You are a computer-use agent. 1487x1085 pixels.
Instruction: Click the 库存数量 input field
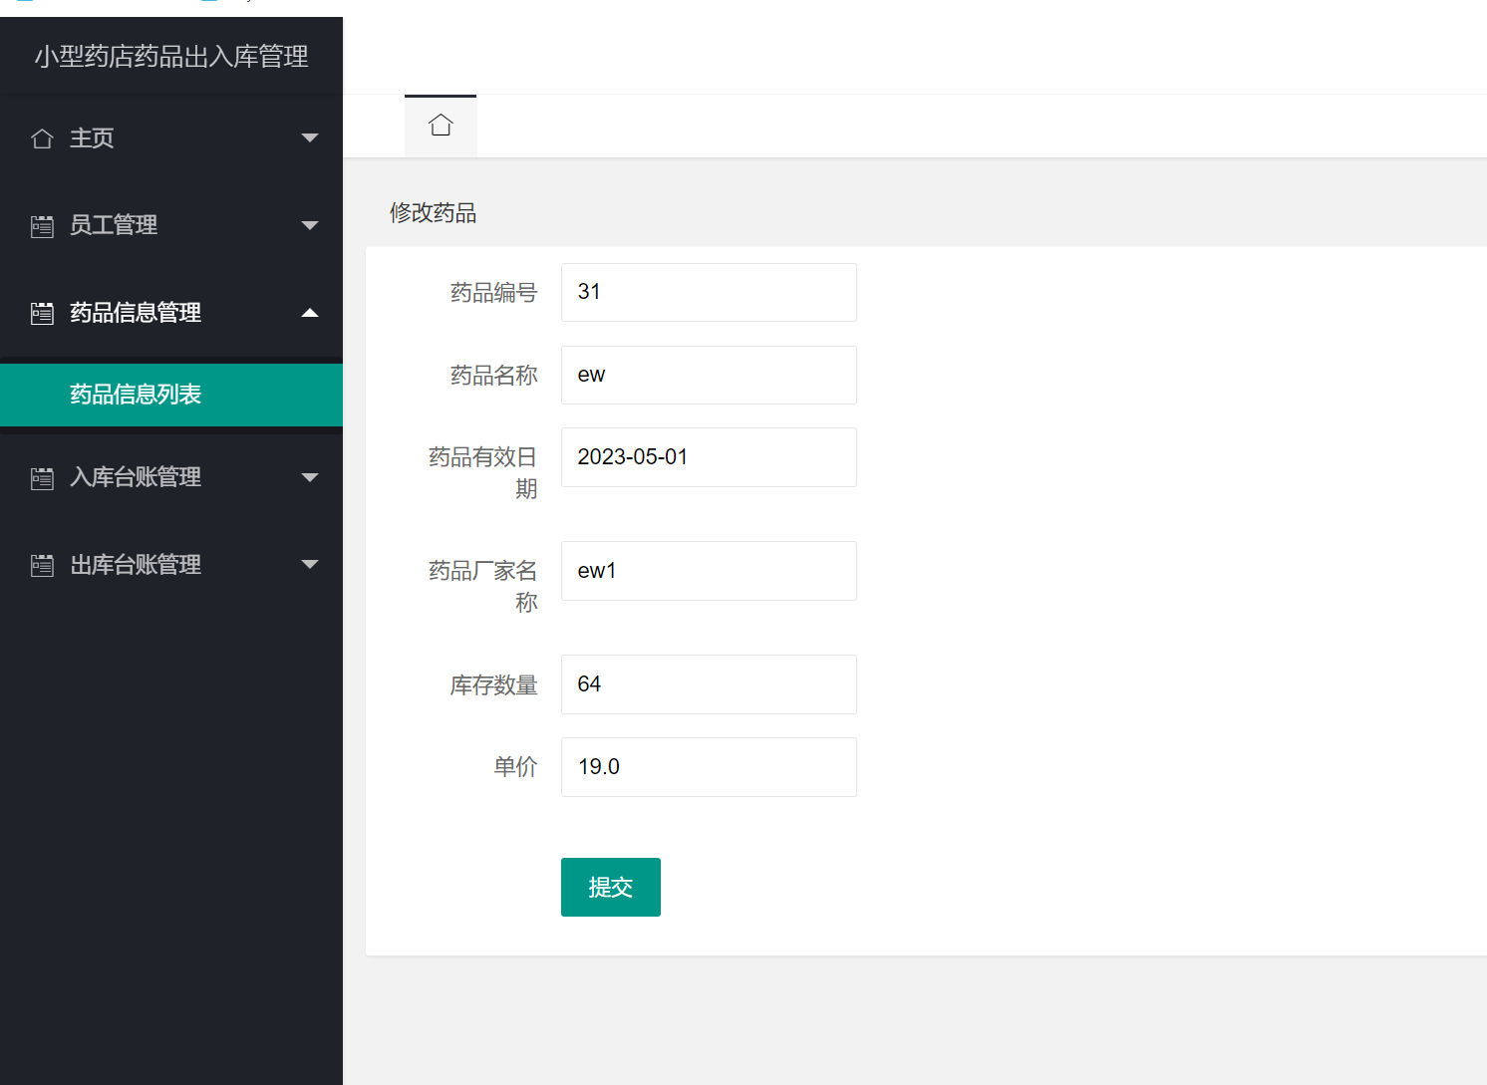click(709, 684)
